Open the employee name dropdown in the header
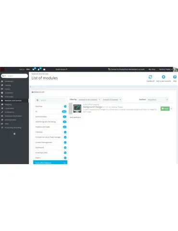Viewport: 178px width, 231px height. [x=165, y=69]
